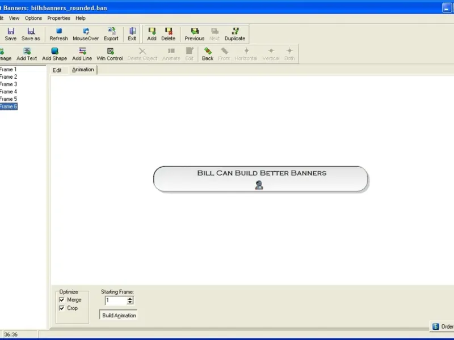The height and width of the screenshot is (340, 454).
Task: Switch to the Animation tab
Action: click(83, 70)
